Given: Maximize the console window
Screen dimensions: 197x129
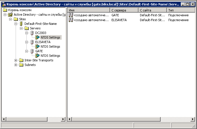Looking at the screenshot, I should coord(187,4).
